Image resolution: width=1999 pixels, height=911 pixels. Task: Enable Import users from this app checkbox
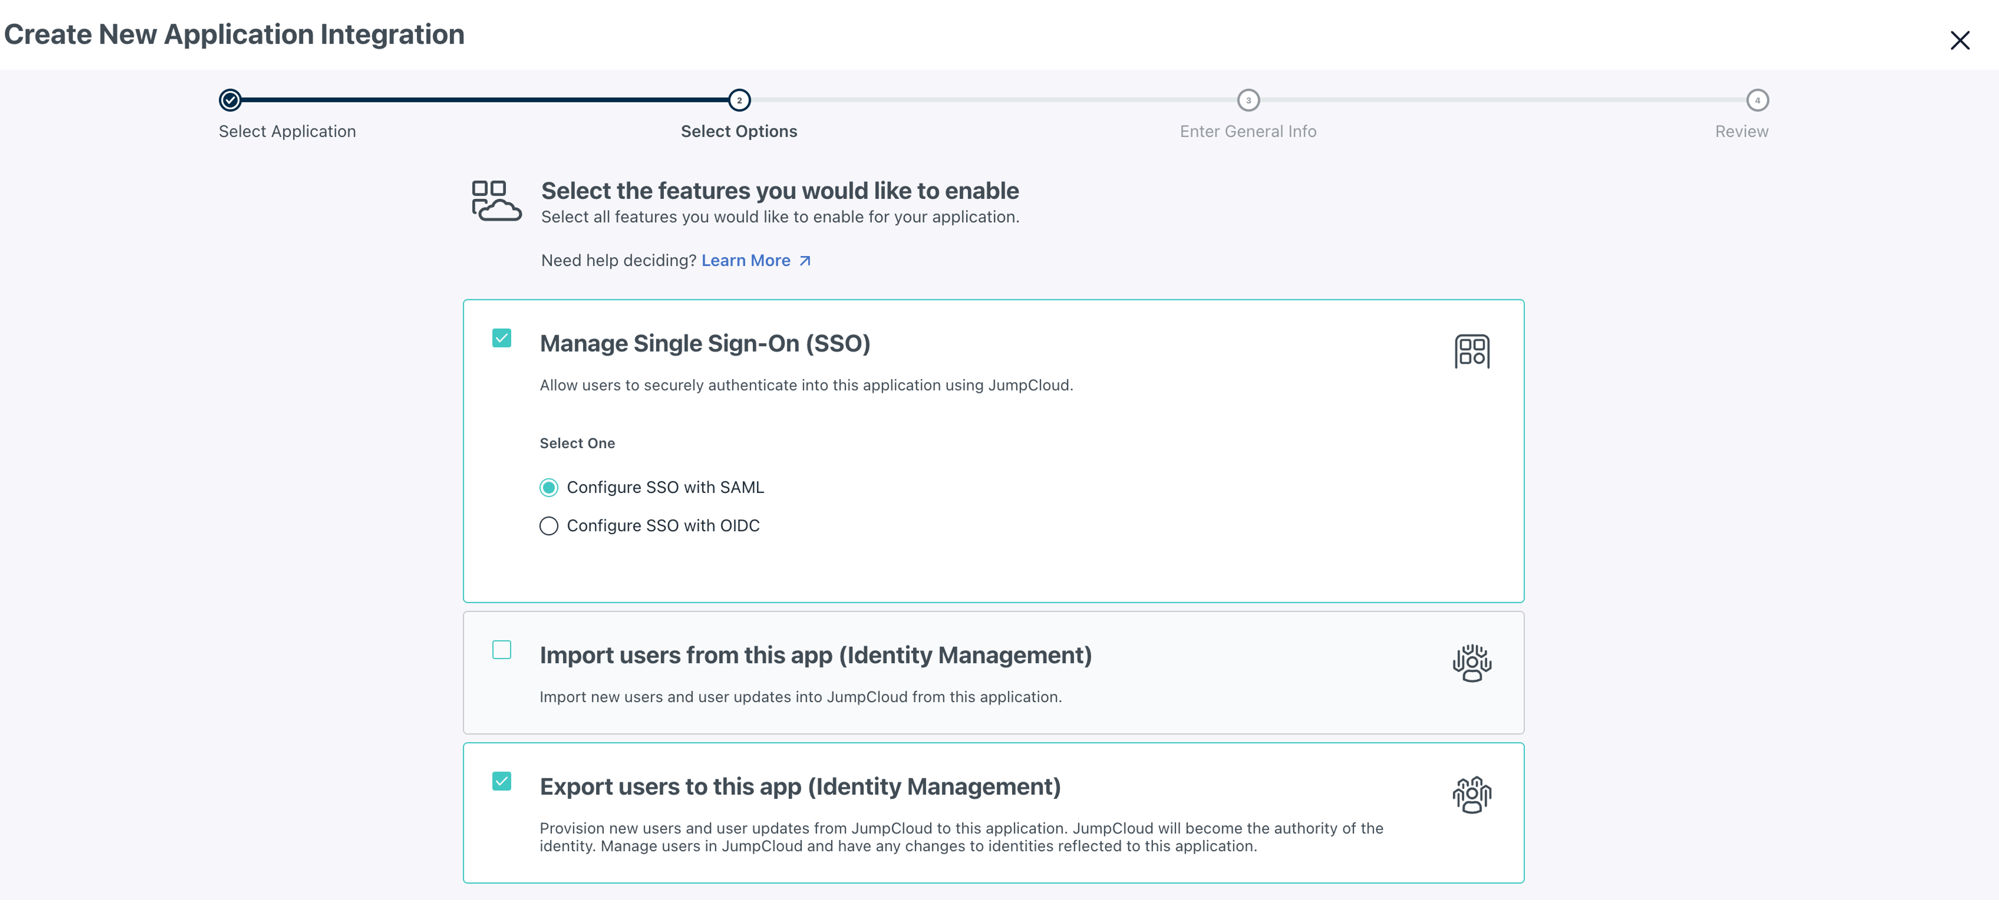[x=501, y=650]
